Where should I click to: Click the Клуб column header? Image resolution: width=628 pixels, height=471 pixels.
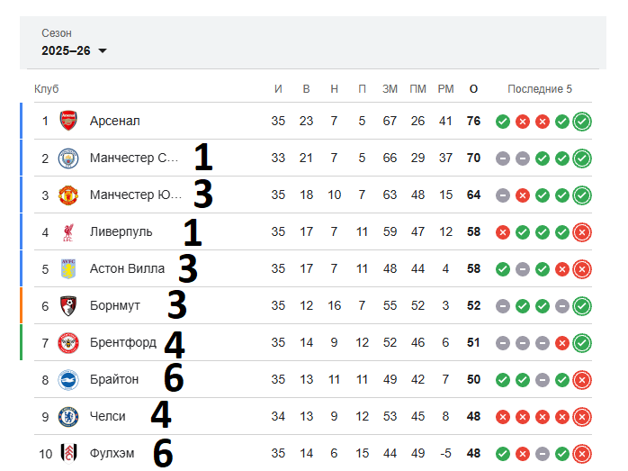click(x=47, y=88)
